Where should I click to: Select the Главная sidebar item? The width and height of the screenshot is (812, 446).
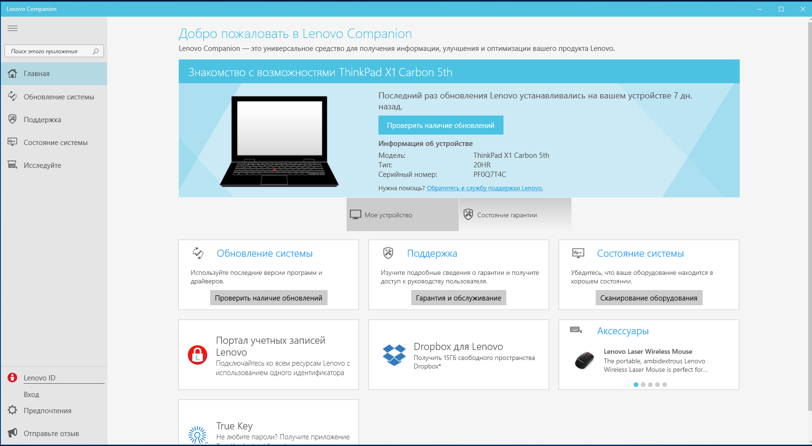click(x=54, y=74)
